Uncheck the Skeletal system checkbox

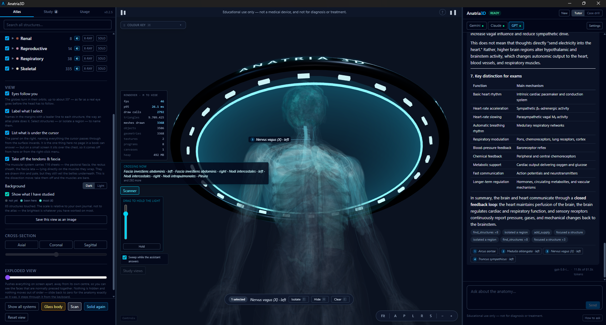[7, 69]
